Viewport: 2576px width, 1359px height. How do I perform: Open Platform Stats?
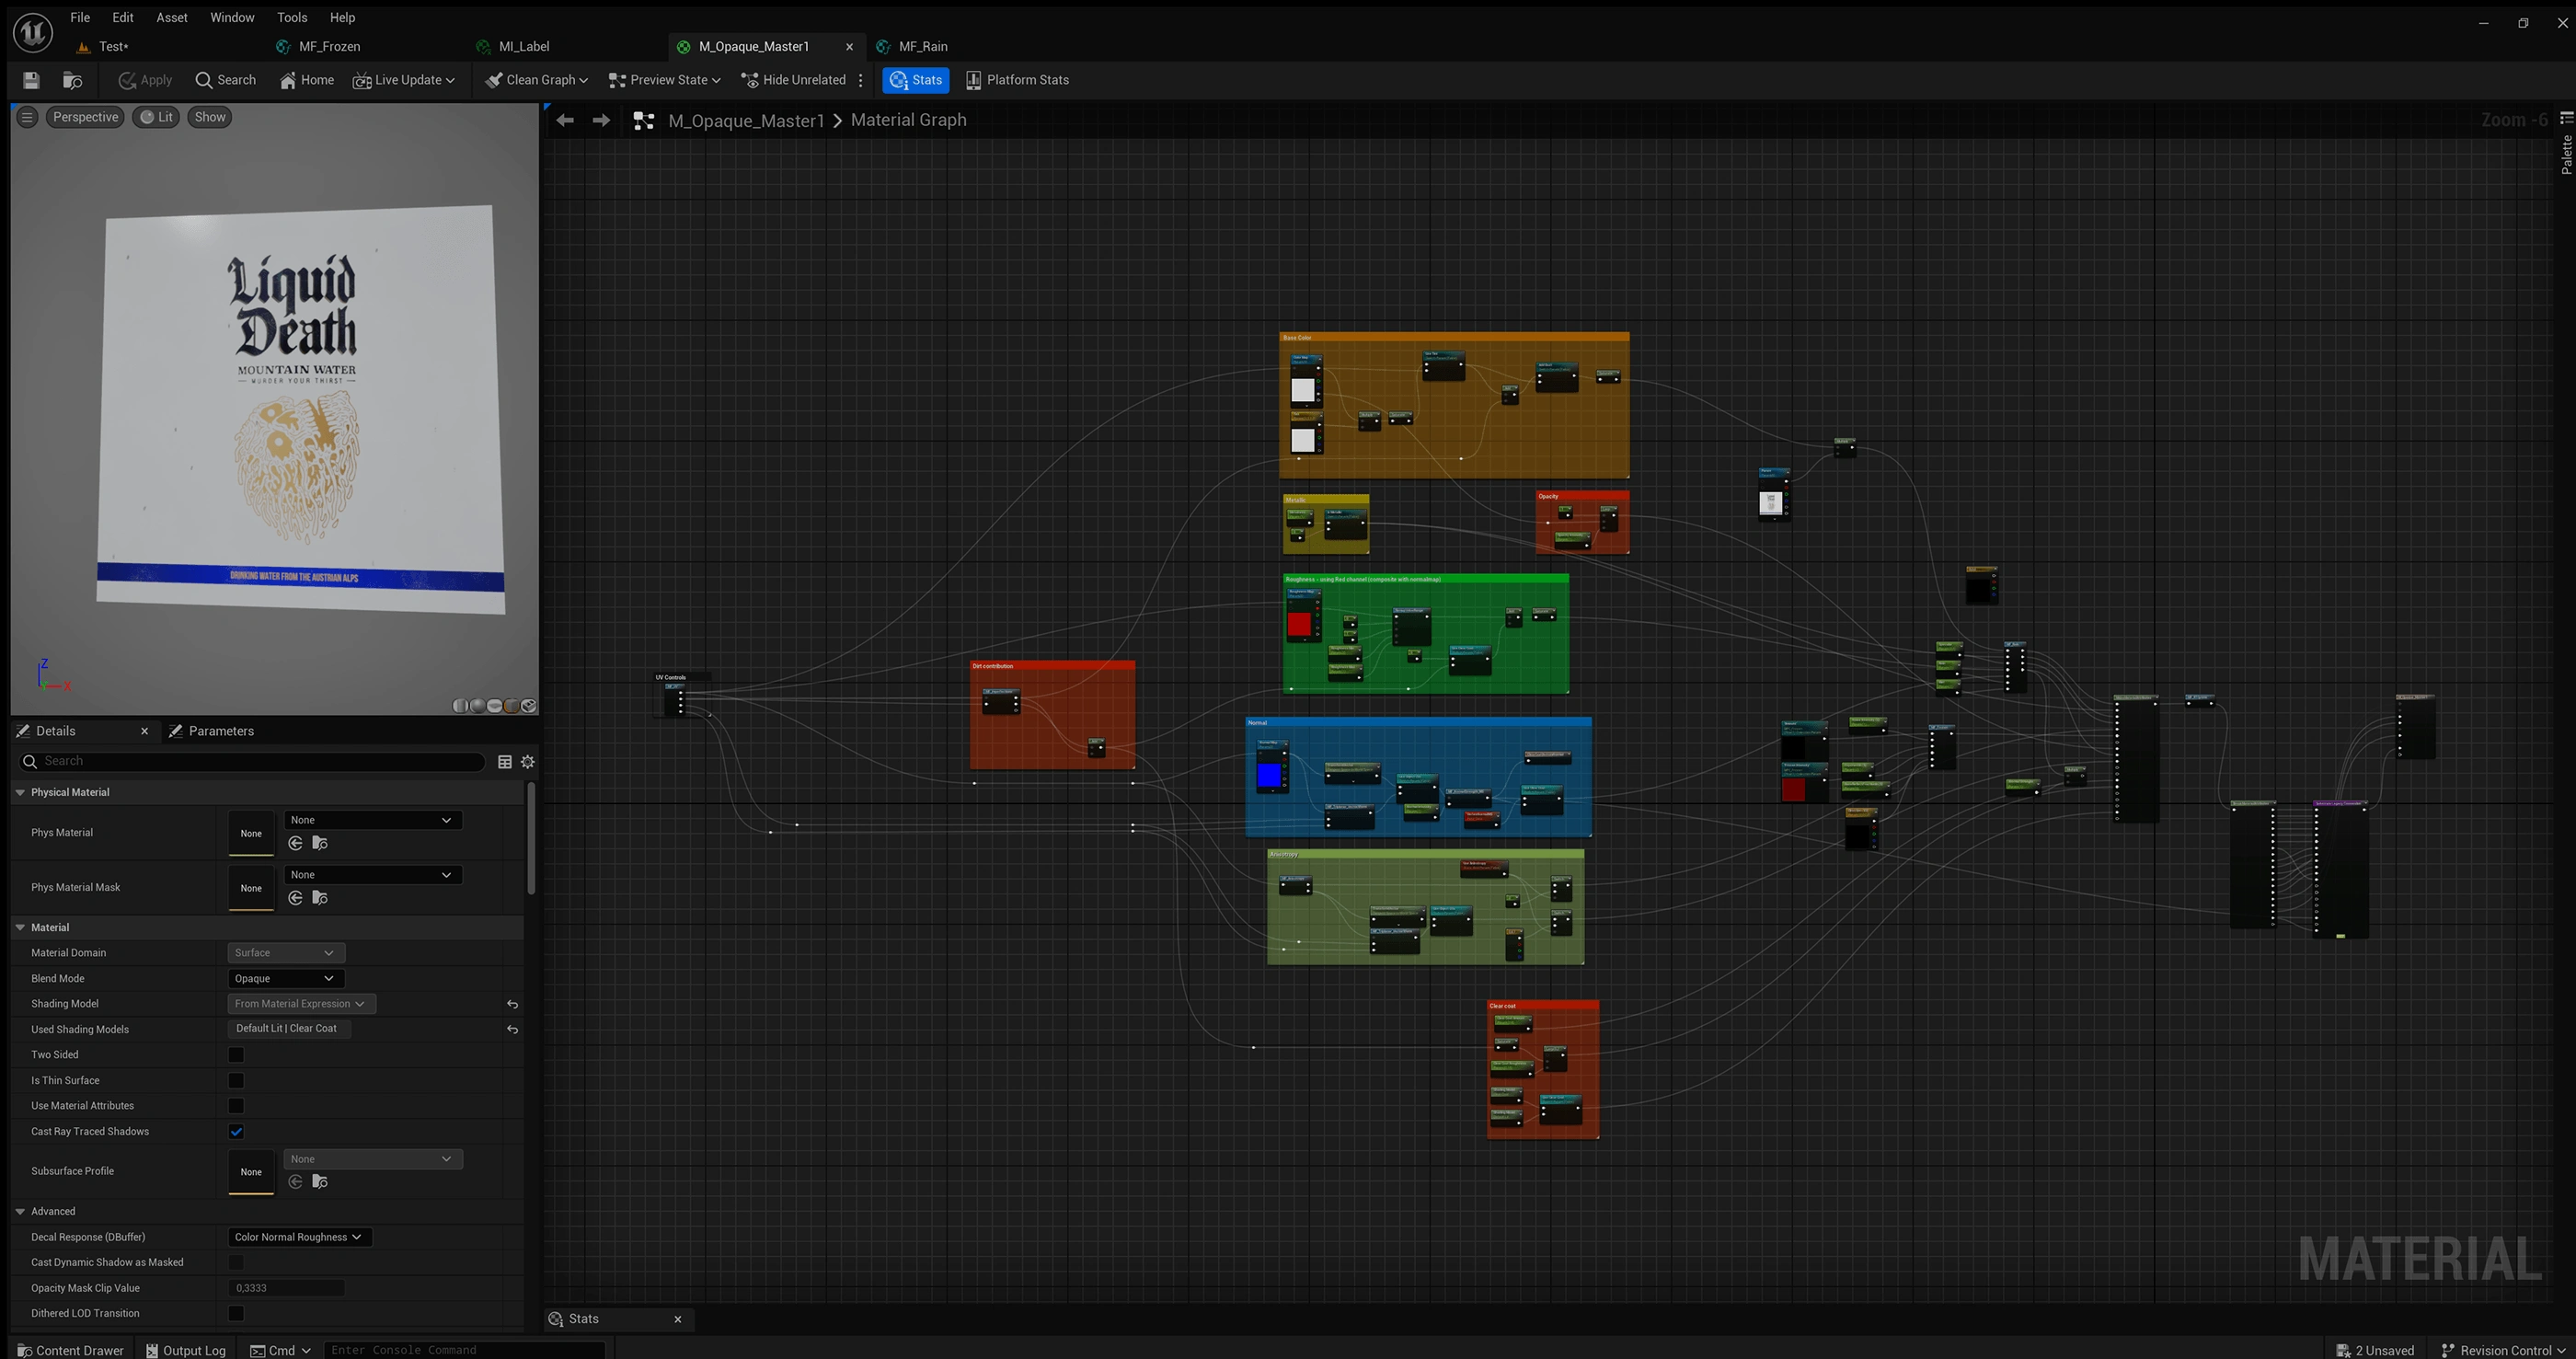pyautogui.click(x=1017, y=80)
